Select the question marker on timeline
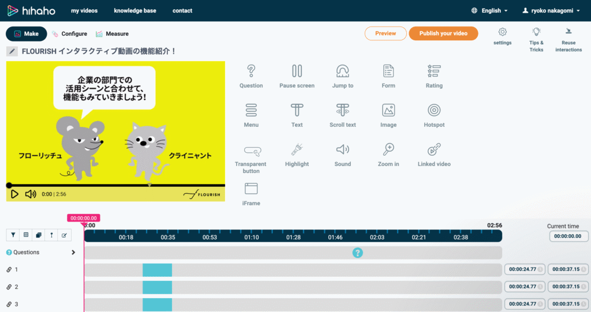This screenshot has height=312, width=591. [x=357, y=253]
